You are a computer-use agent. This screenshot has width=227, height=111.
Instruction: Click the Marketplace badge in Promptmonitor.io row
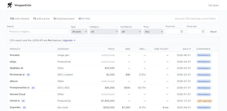pyautogui.click(x=204, y=88)
